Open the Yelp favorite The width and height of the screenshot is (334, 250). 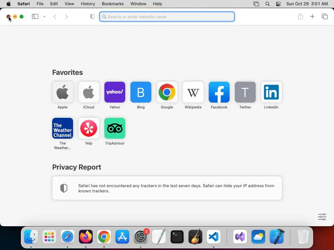89,128
